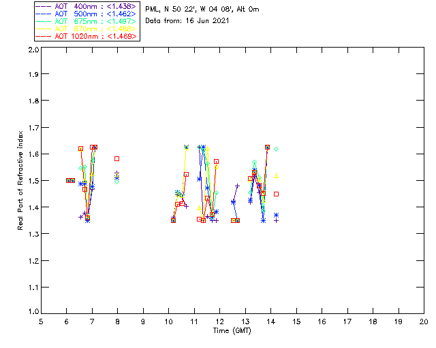Click the 20 tick label on x-axis
The image size is (436, 348).
point(424,321)
